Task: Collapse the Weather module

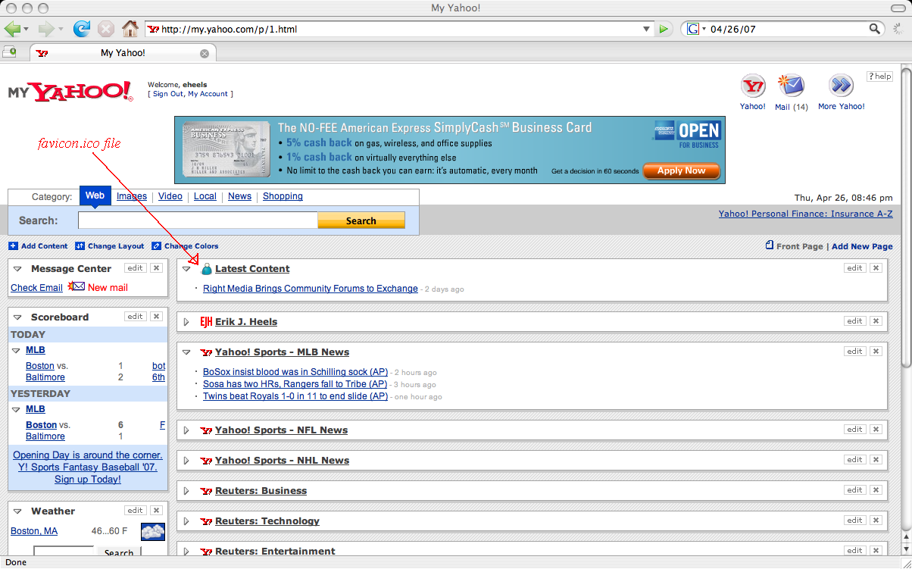Action: (x=17, y=511)
